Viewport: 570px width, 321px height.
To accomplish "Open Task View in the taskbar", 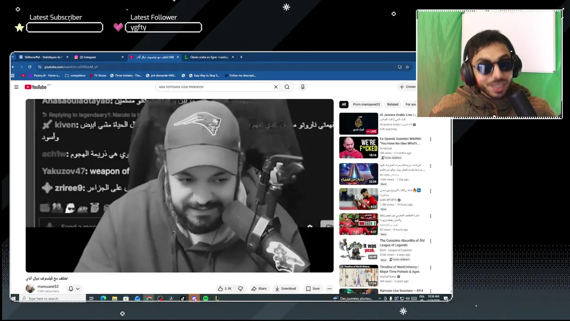I will click(x=91, y=298).
